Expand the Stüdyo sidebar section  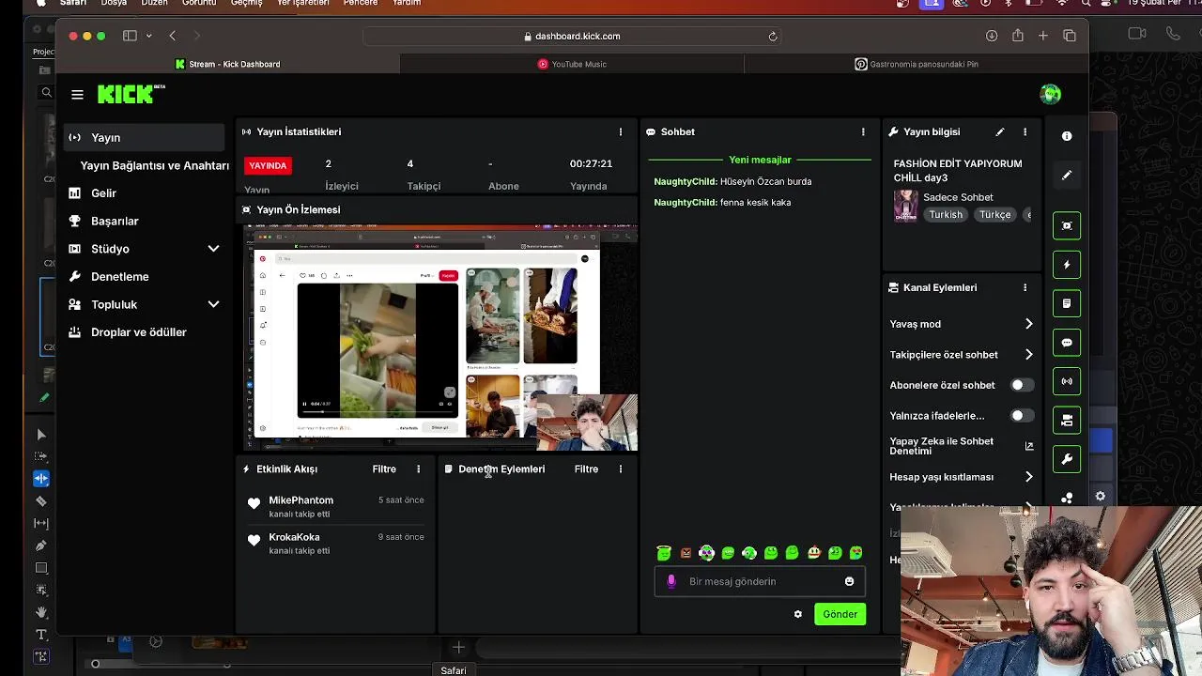coord(213,249)
